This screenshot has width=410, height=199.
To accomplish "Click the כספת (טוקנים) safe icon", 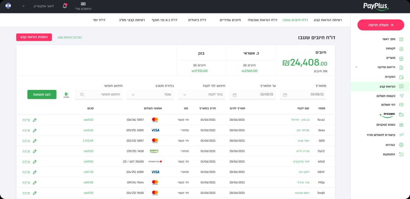I will [x=401, y=125].
